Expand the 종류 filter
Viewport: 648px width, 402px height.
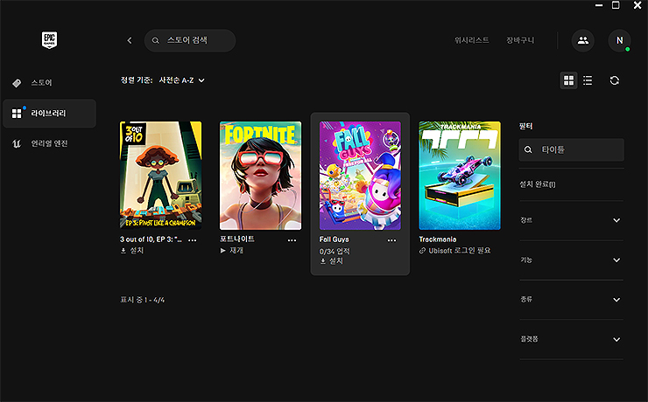(x=572, y=300)
